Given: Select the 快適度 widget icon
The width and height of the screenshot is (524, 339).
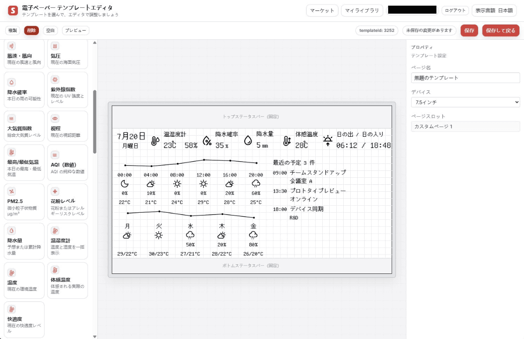Looking at the screenshot, I should (x=12, y=309).
